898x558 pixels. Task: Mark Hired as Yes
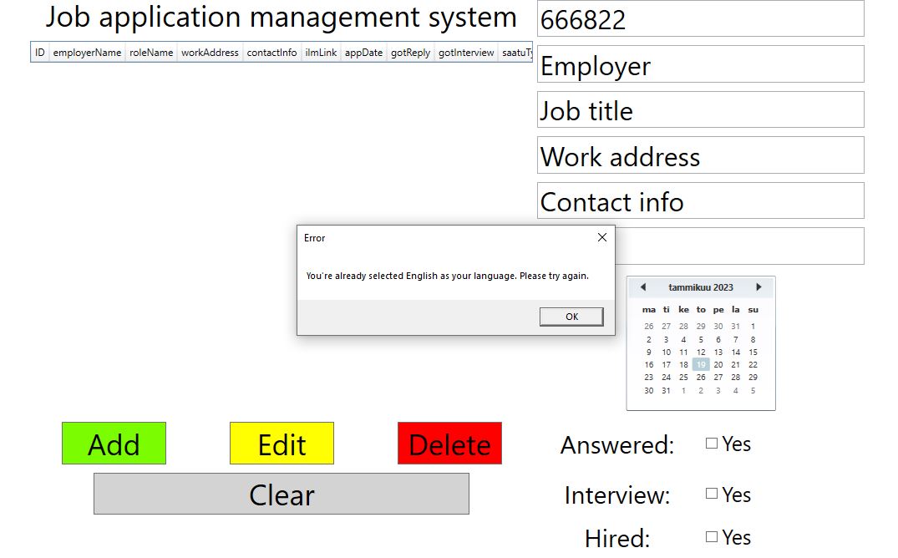[x=713, y=536]
